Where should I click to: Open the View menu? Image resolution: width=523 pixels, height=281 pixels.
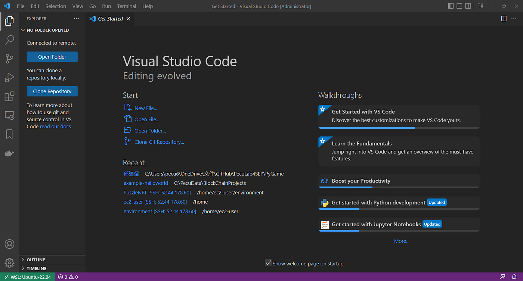[x=78, y=6]
